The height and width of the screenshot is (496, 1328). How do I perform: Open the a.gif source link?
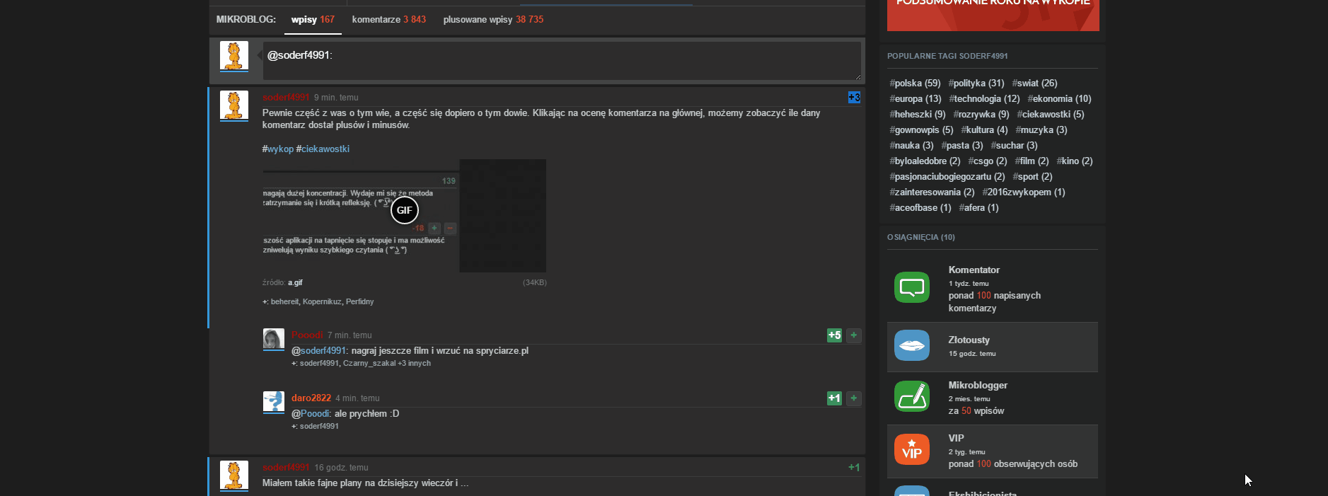tap(295, 283)
